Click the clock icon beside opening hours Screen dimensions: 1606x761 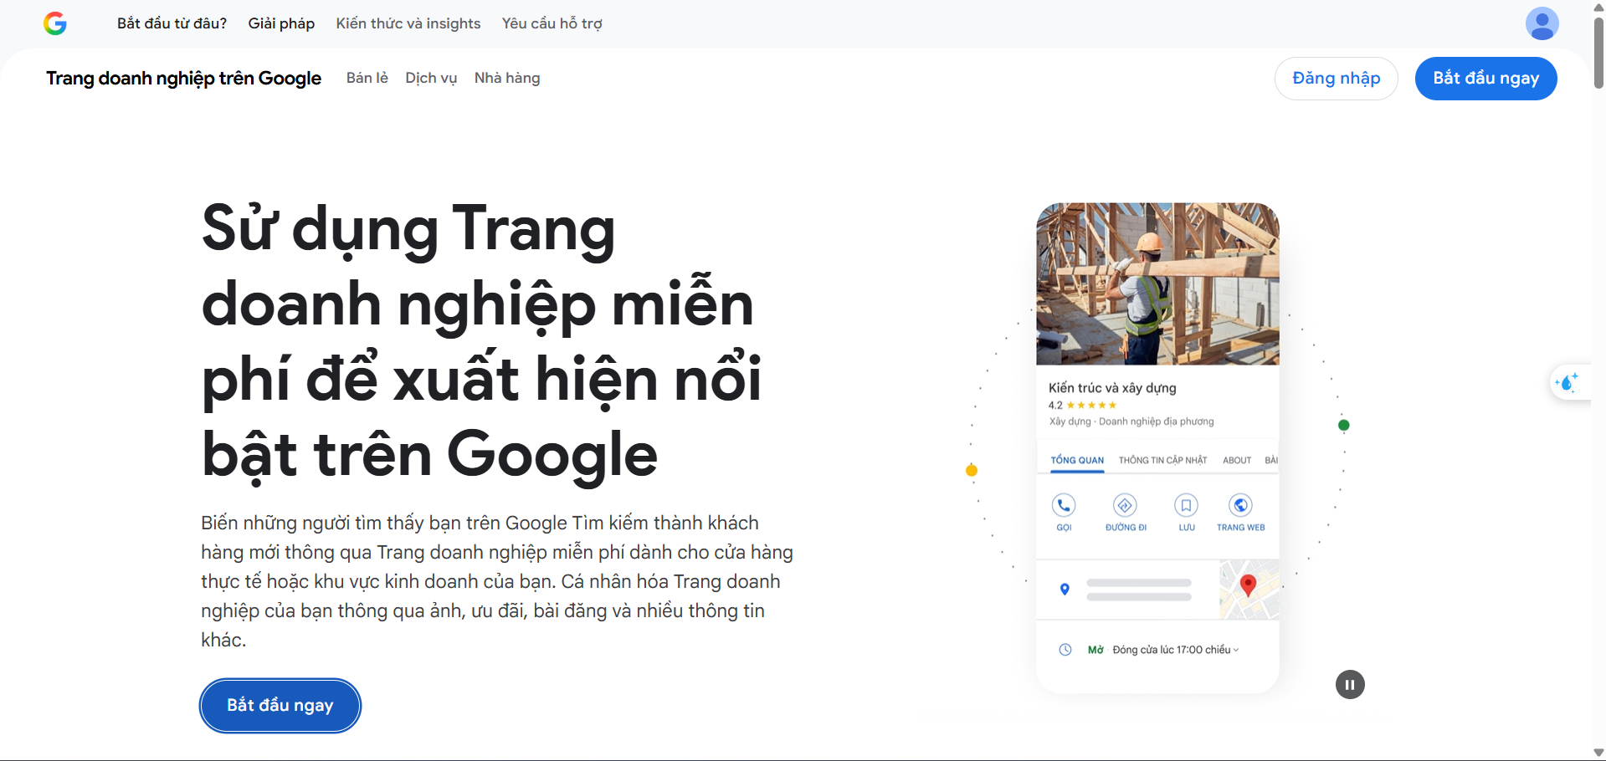point(1065,649)
